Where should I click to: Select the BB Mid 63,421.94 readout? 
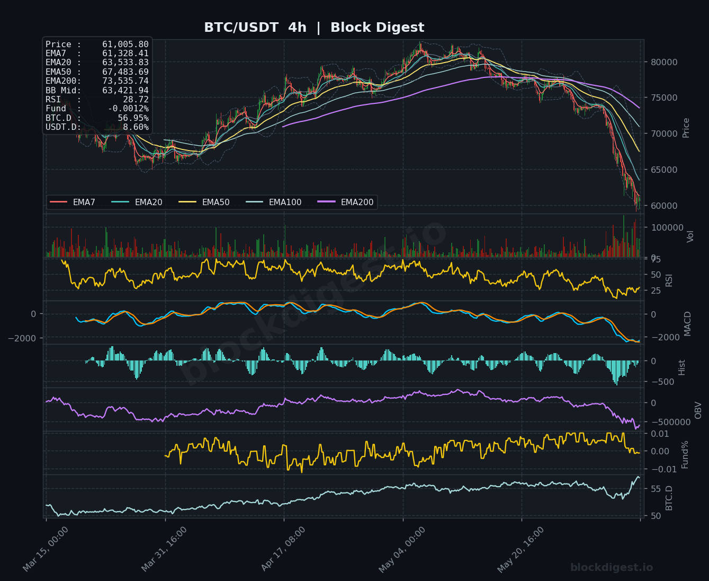[x=97, y=90]
